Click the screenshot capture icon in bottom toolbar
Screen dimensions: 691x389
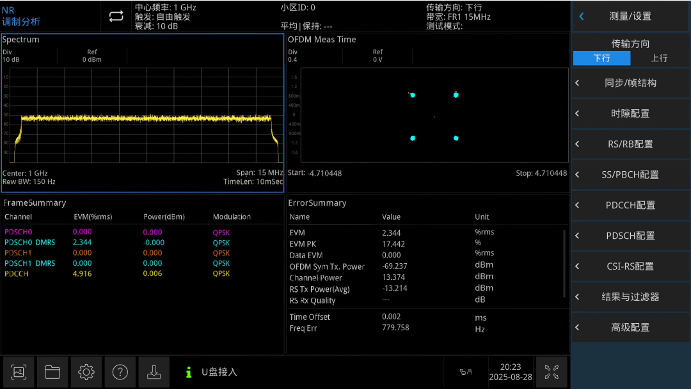click(x=19, y=372)
